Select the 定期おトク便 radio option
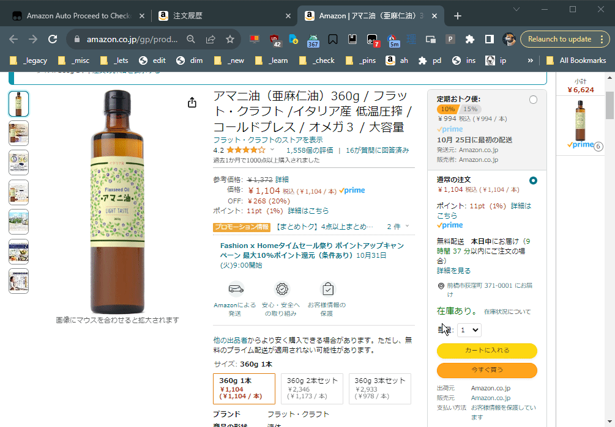The image size is (615, 427). click(533, 100)
